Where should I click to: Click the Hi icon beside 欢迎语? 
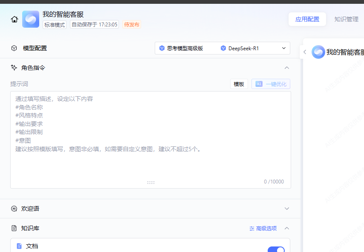(x=13, y=209)
